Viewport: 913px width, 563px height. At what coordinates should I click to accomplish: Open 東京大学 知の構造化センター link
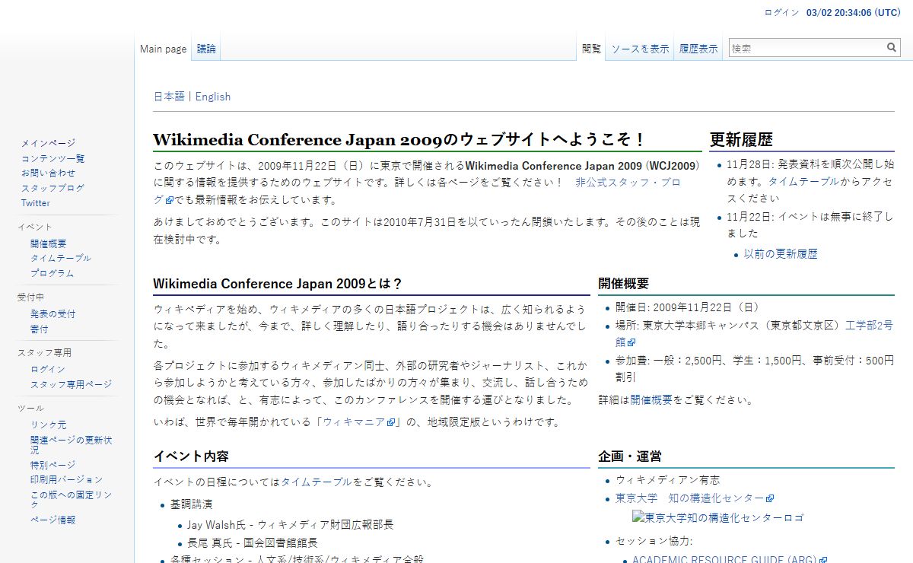694,498
